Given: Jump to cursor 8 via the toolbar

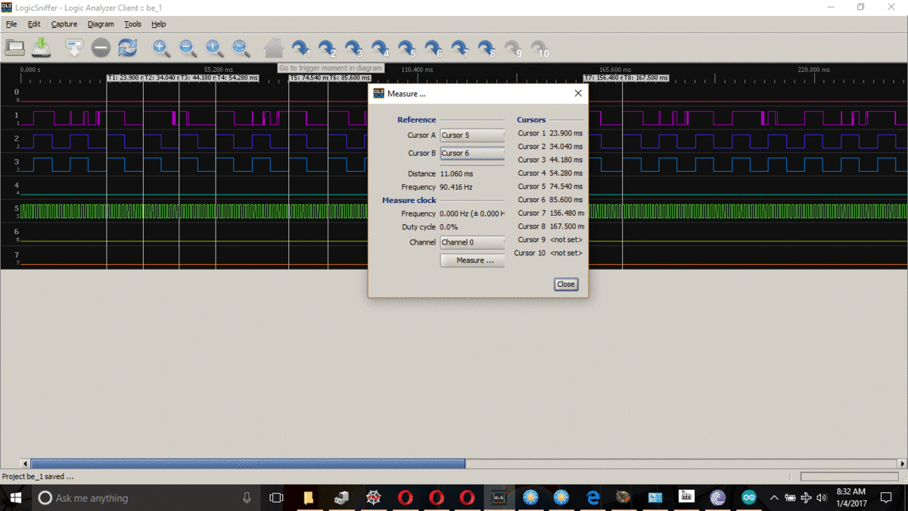Looking at the screenshot, I should point(487,48).
